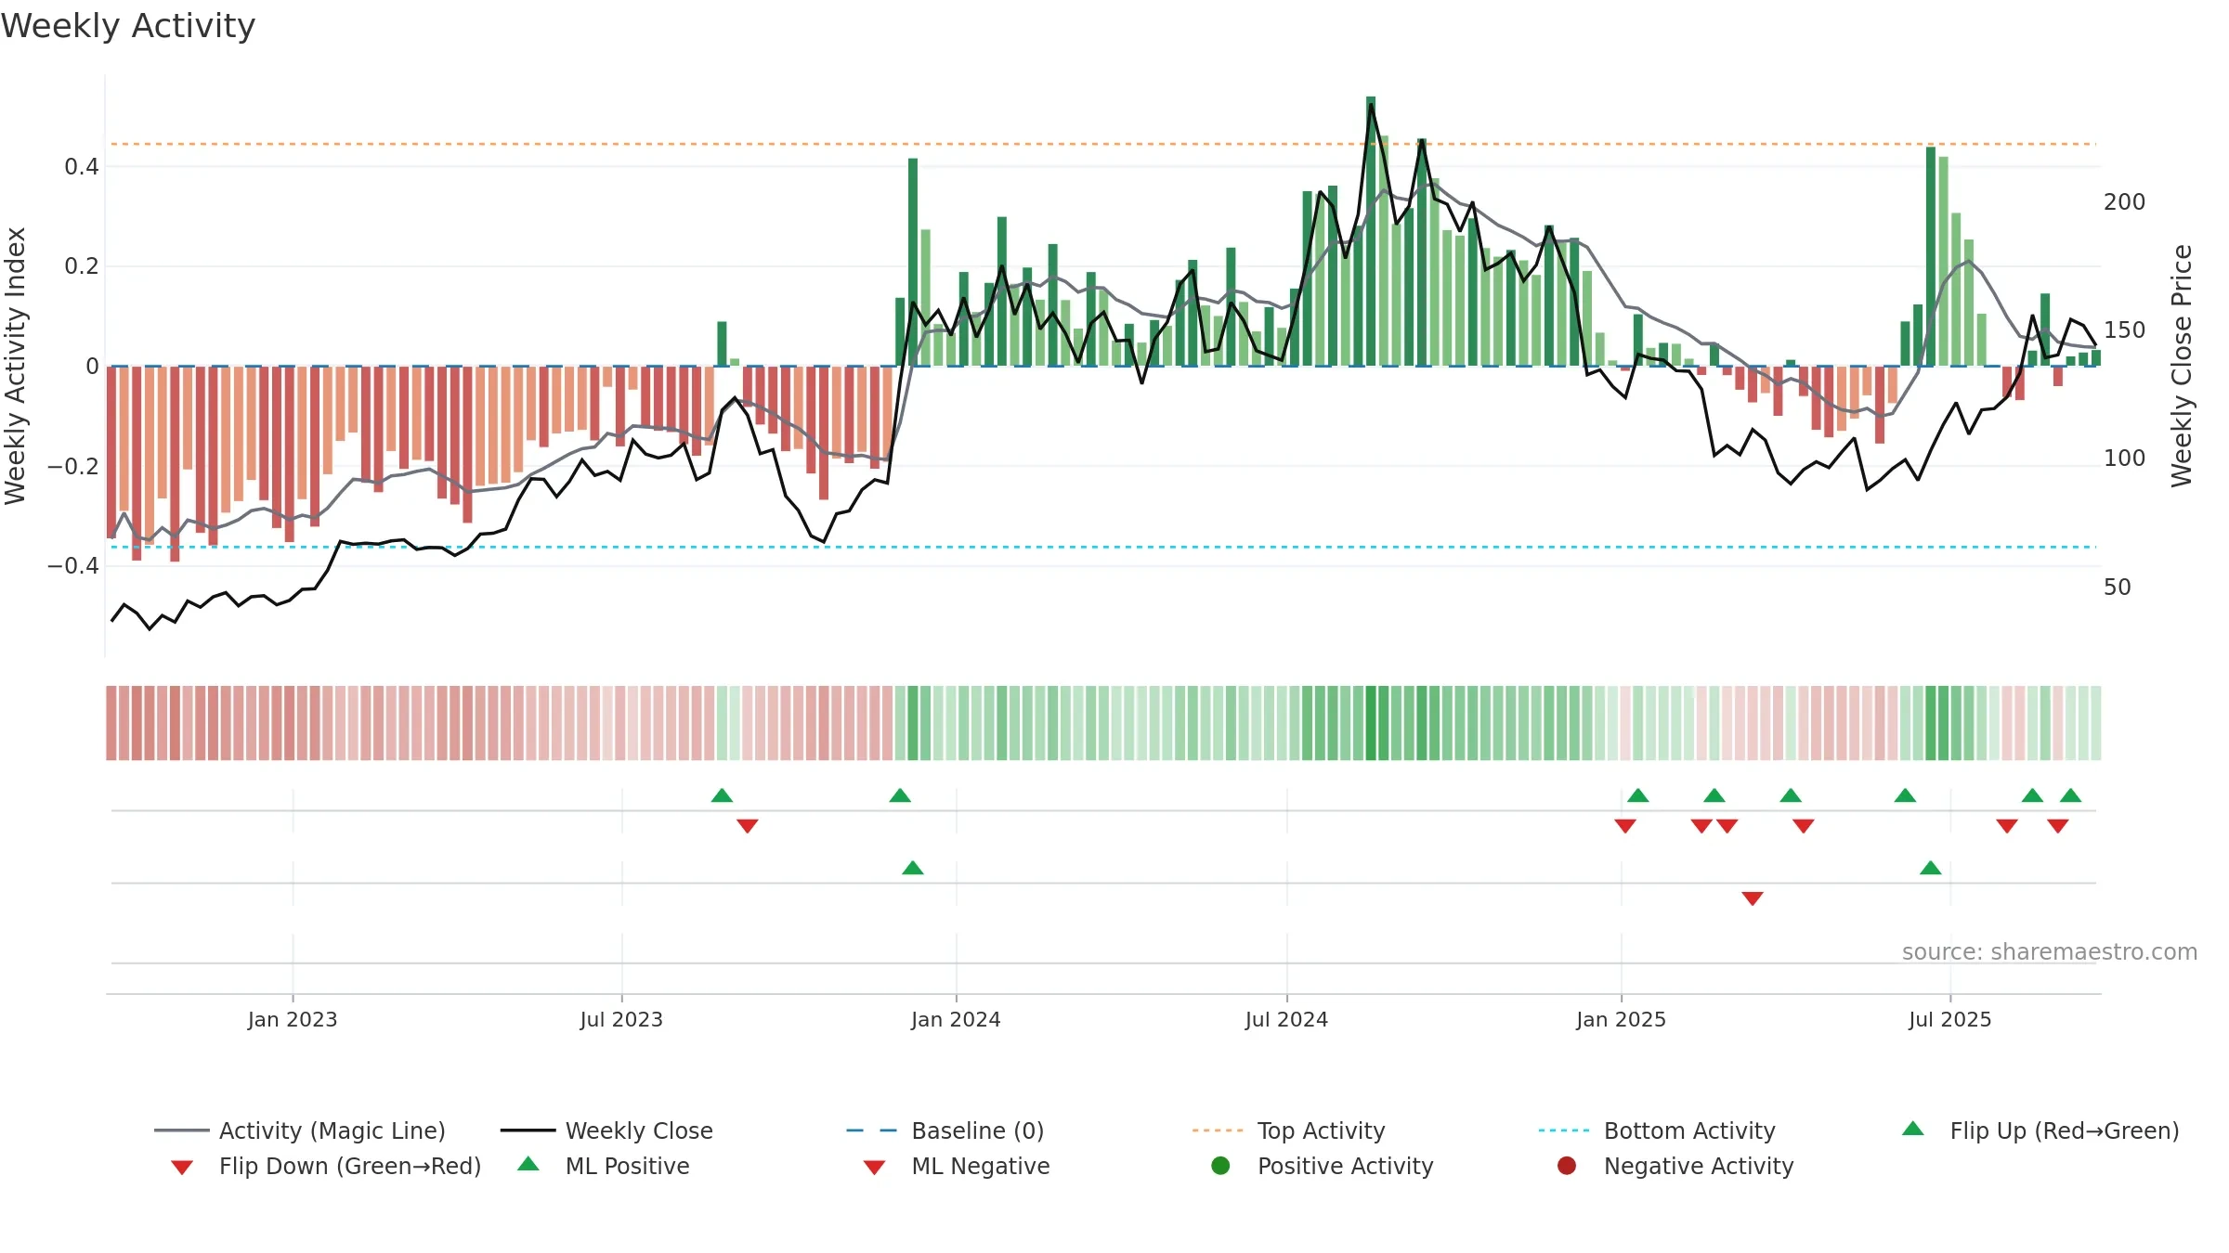
Task: Click the ML Negative marker after Jan 2025
Action: [x=1753, y=898]
